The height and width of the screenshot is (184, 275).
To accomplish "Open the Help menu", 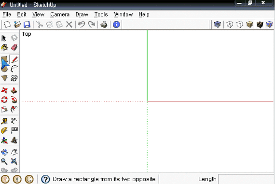I will pos(144,14).
